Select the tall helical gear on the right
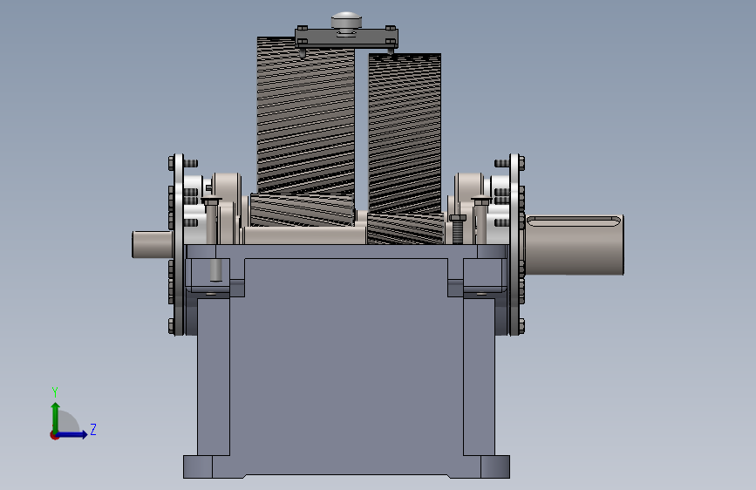Viewport: 756px width, 490px height. [x=405, y=134]
